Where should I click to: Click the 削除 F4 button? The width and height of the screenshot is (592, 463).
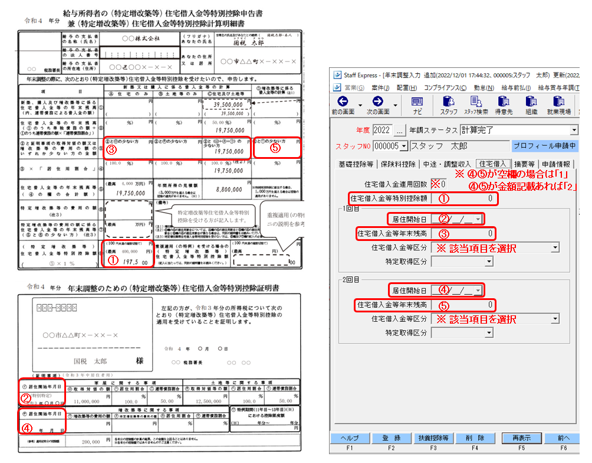pyautogui.click(x=475, y=438)
